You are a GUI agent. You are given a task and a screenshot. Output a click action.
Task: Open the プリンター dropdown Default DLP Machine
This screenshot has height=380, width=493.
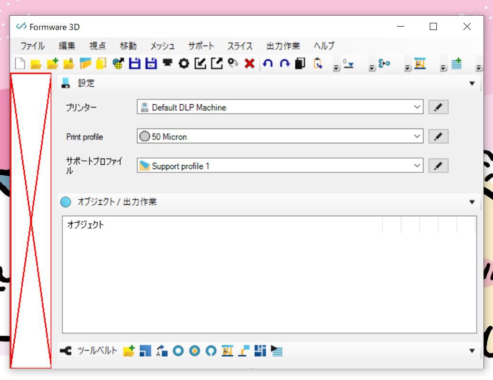point(280,107)
